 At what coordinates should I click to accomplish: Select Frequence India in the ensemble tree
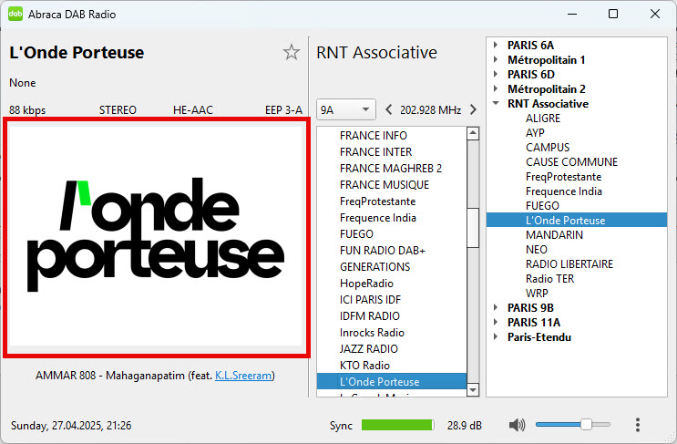click(564, 191)
